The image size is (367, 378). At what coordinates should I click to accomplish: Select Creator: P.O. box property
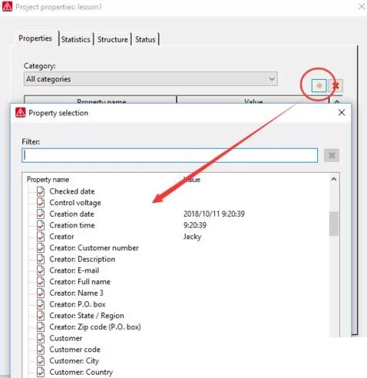[x=78, y=304]
